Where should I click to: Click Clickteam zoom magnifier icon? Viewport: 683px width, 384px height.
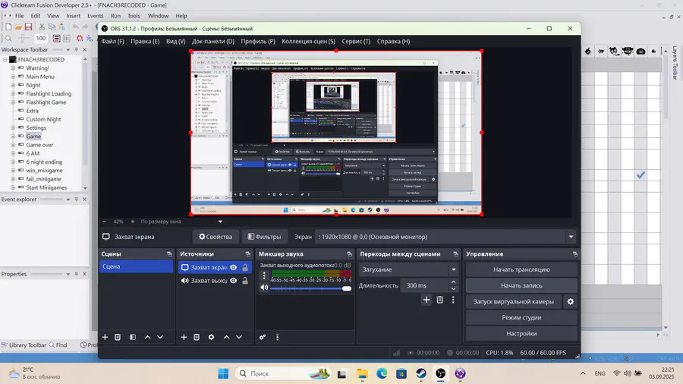[8, 38]
